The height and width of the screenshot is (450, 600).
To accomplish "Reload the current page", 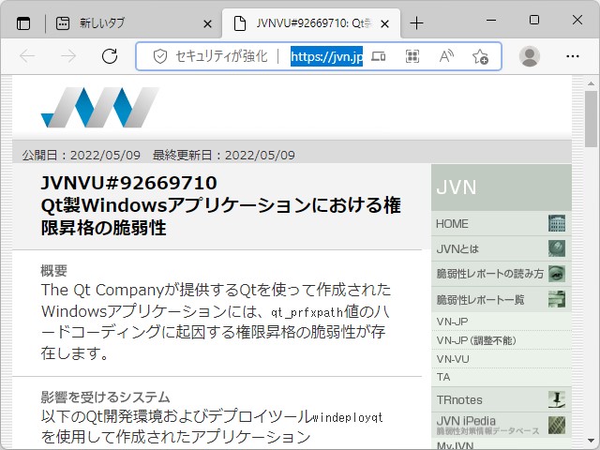I will pos(110,56).
